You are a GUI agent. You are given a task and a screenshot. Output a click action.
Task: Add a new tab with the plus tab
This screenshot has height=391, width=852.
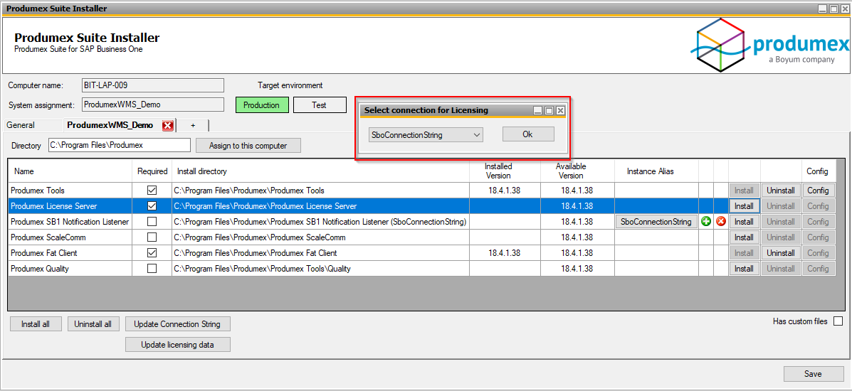click(193, 125)
